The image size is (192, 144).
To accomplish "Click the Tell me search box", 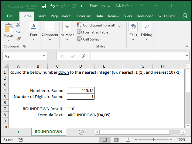I will (167, 16).
